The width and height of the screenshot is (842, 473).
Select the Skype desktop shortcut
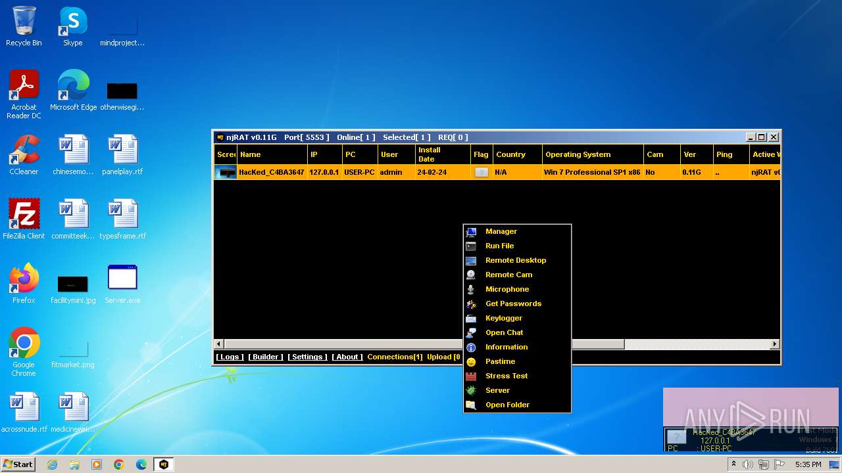pos(73,26)
